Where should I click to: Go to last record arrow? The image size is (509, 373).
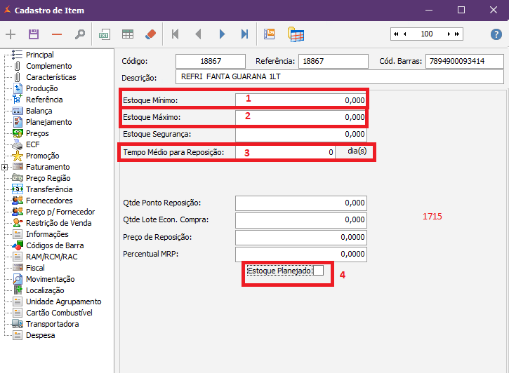tap(245, 34)
